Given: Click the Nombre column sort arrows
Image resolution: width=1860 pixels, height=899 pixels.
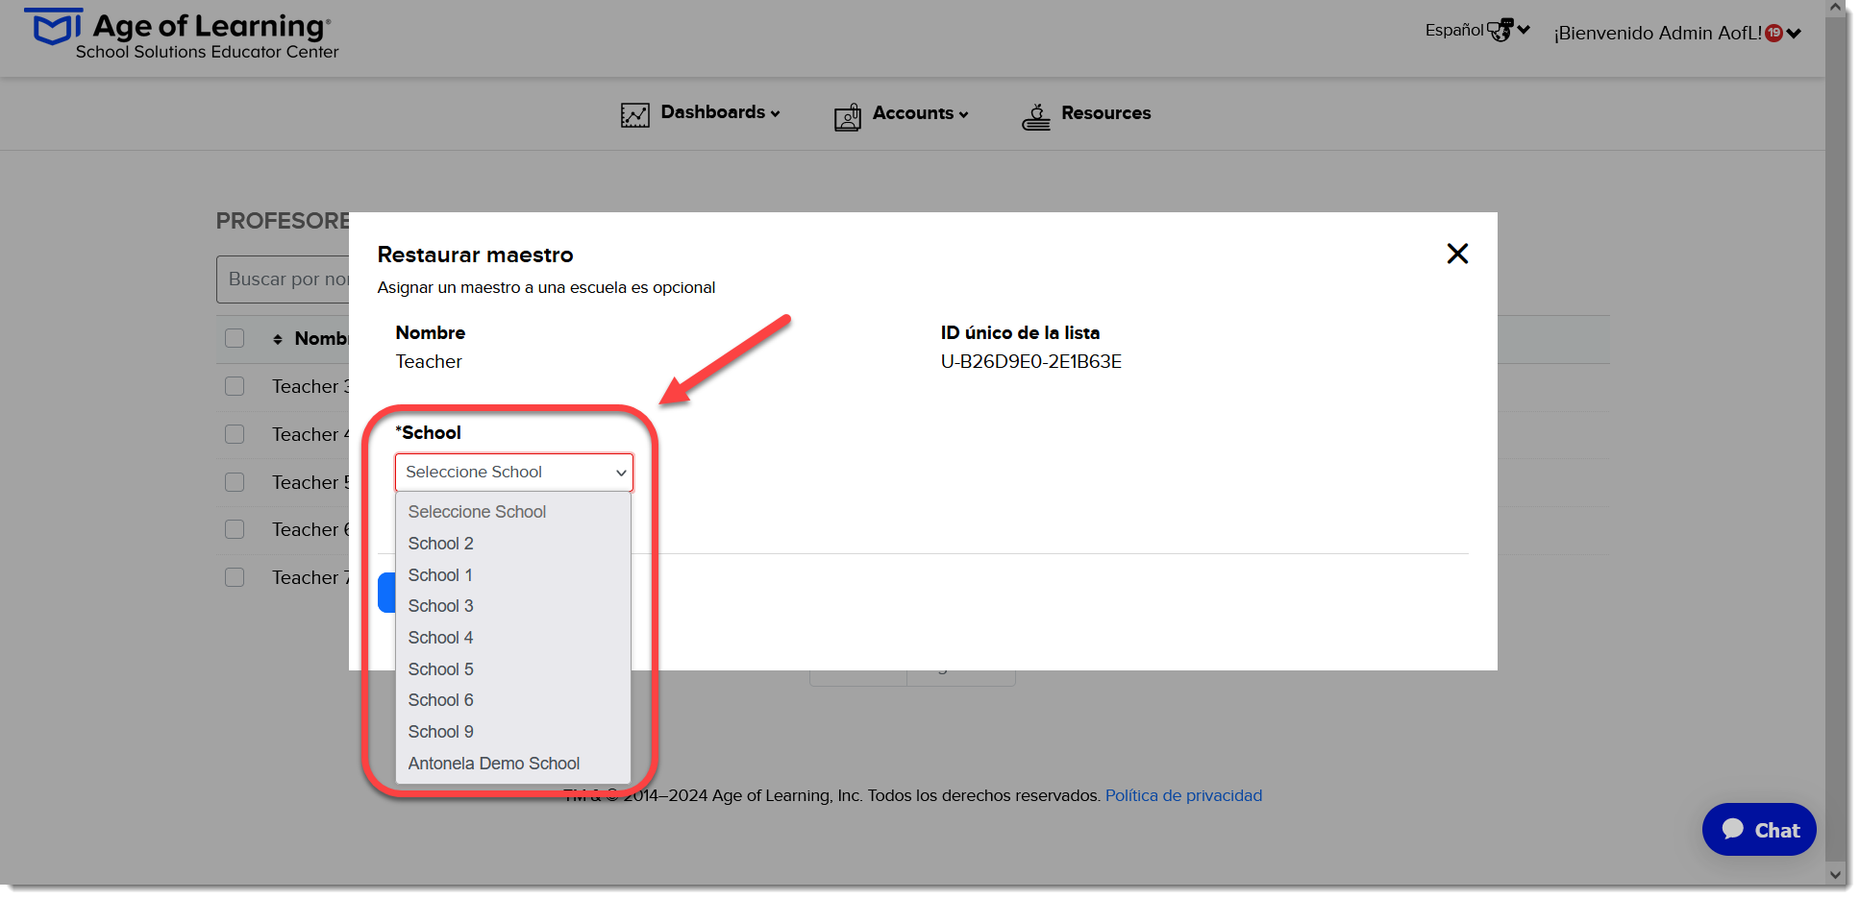Looking at the screenshot, I should point(278,339).
